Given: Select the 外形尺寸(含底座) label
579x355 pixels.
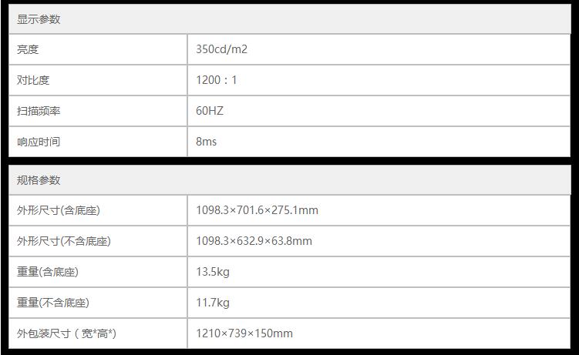Looking at the screenshot, I should [59, 210].
